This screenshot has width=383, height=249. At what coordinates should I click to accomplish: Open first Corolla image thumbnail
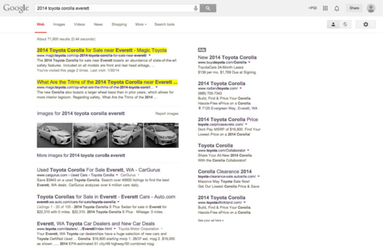click(54, 135)
